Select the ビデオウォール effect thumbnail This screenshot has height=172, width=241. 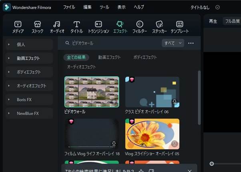click(x=92, y=92)
